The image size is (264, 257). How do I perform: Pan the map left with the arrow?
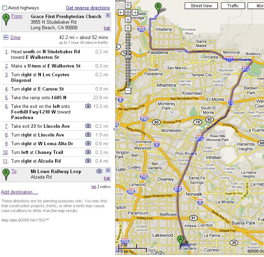121,12
